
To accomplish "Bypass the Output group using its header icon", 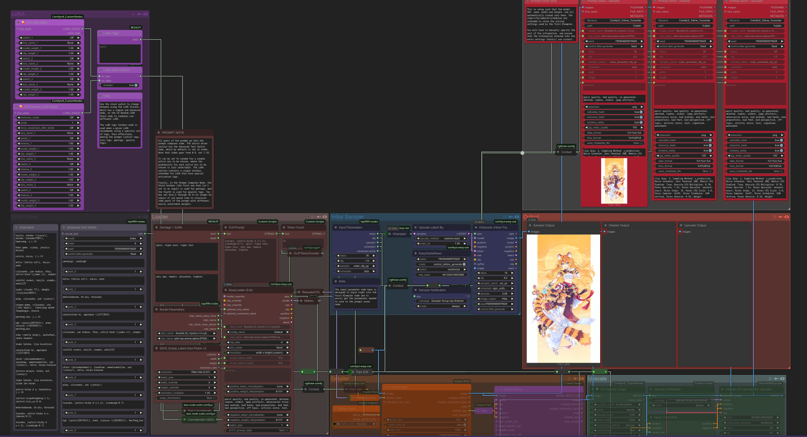I will click(x=781, y=216).
